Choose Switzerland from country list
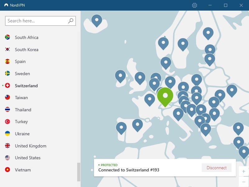The height and width of the screenshot is (187, 249). pyautogui.click(x=26, y=85)
